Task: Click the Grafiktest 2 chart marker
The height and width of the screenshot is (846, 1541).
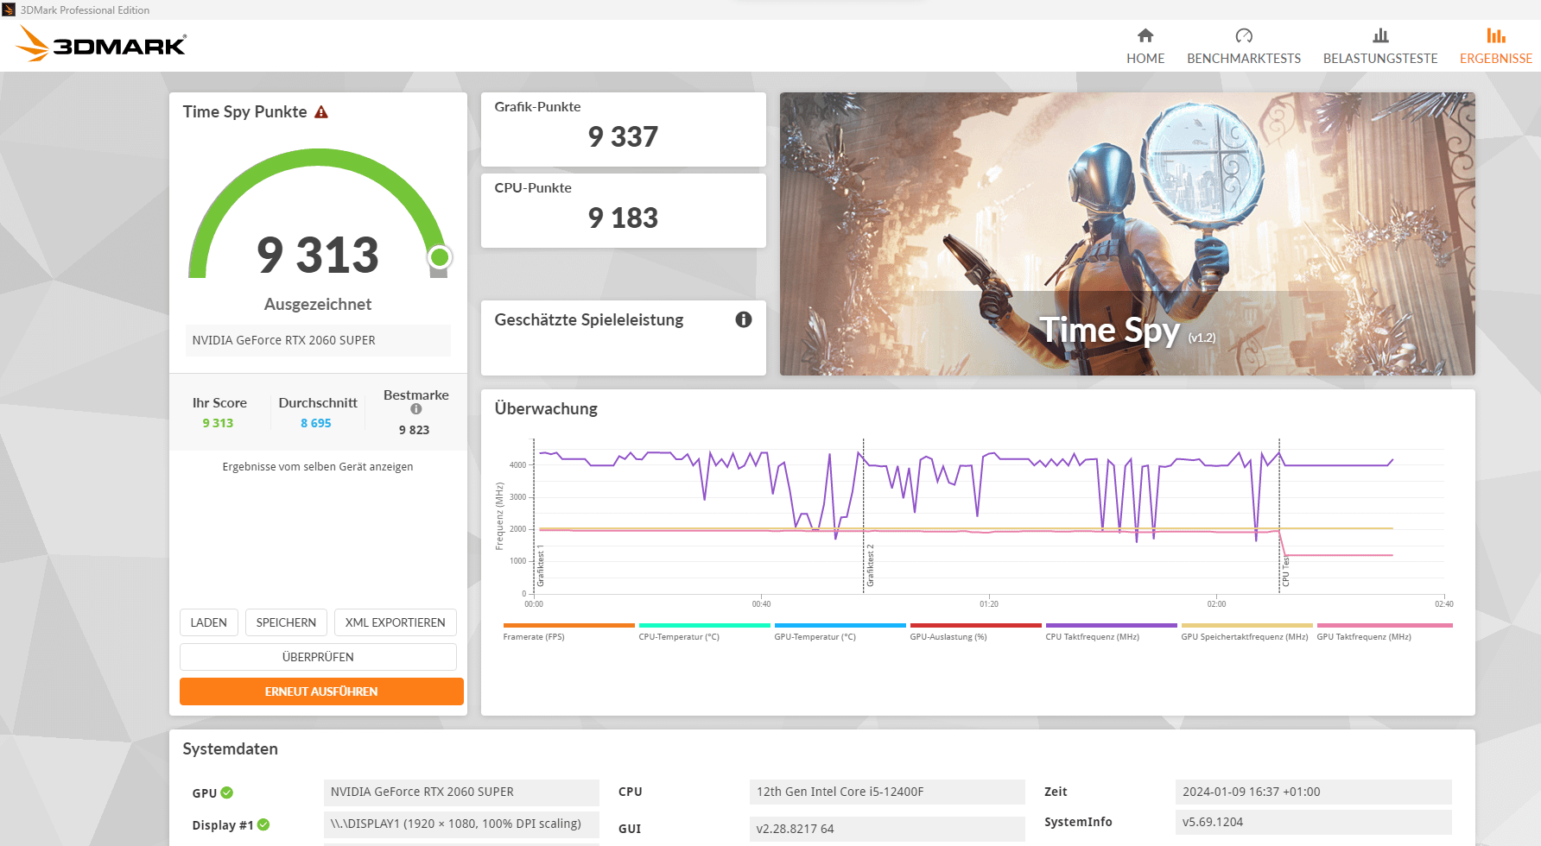Action: (x=870, y=565)
